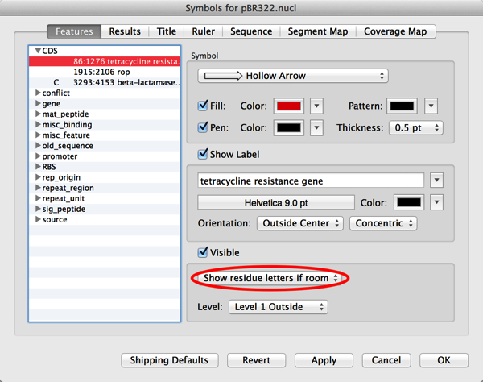Image resolution: width=483 pixels, height=382 pixels.
Task: Open the Thickness 0.5 pt dropdown
Action: click(x=415, y=128)
